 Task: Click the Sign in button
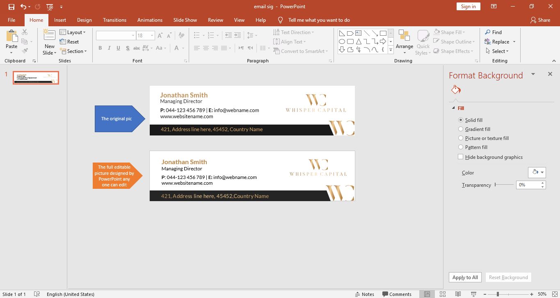click(x=468, y=6)
